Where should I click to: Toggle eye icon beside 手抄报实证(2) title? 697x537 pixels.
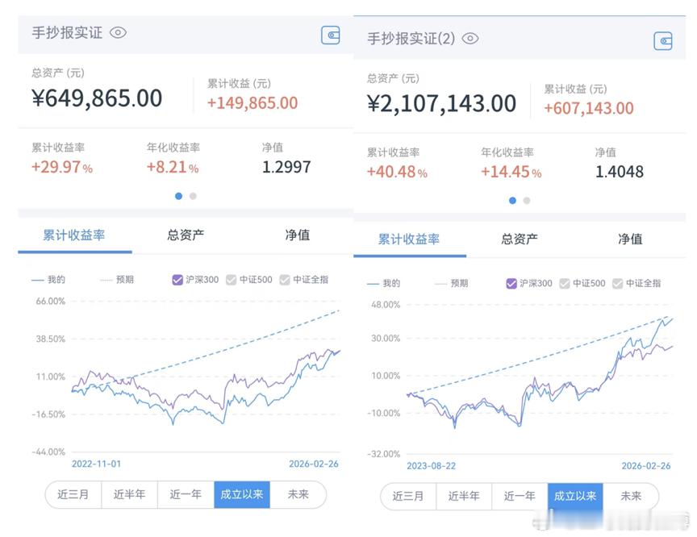click(470, 39)
